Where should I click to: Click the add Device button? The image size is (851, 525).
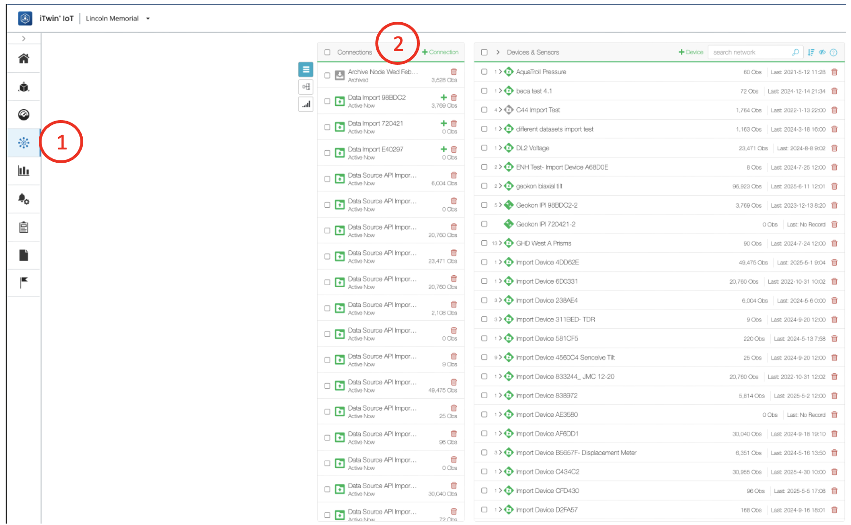coord(691,52)
